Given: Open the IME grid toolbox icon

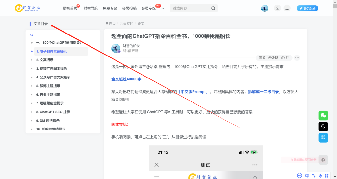Looking at the screenshot, I should (327, 176).
